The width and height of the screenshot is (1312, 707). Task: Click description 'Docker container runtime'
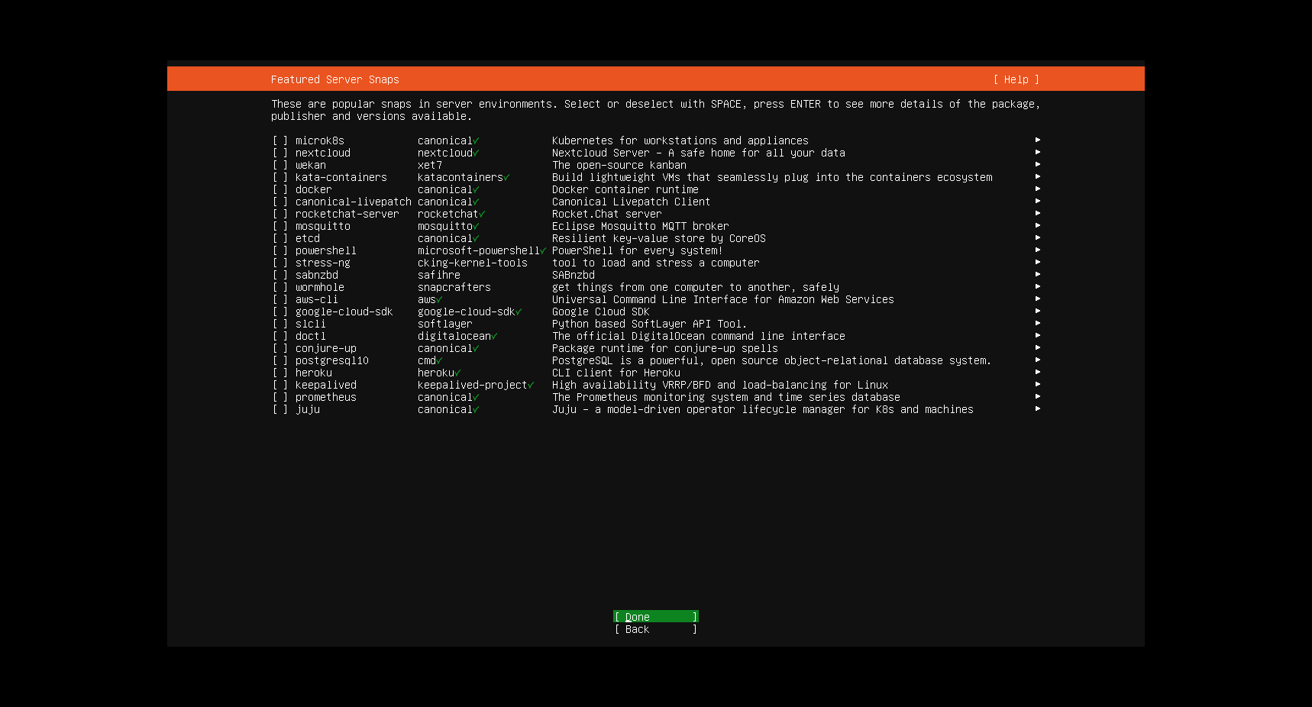click(x=625, y=189)
